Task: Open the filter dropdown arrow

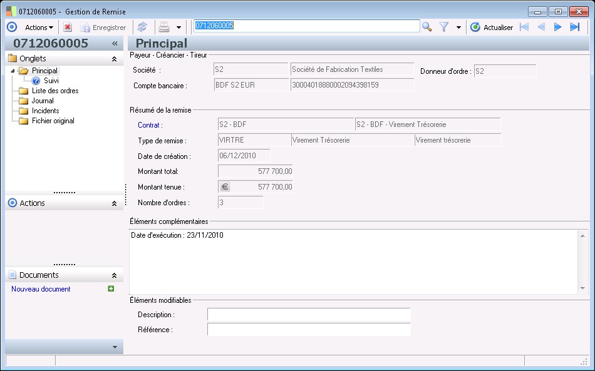Action: 458,28
